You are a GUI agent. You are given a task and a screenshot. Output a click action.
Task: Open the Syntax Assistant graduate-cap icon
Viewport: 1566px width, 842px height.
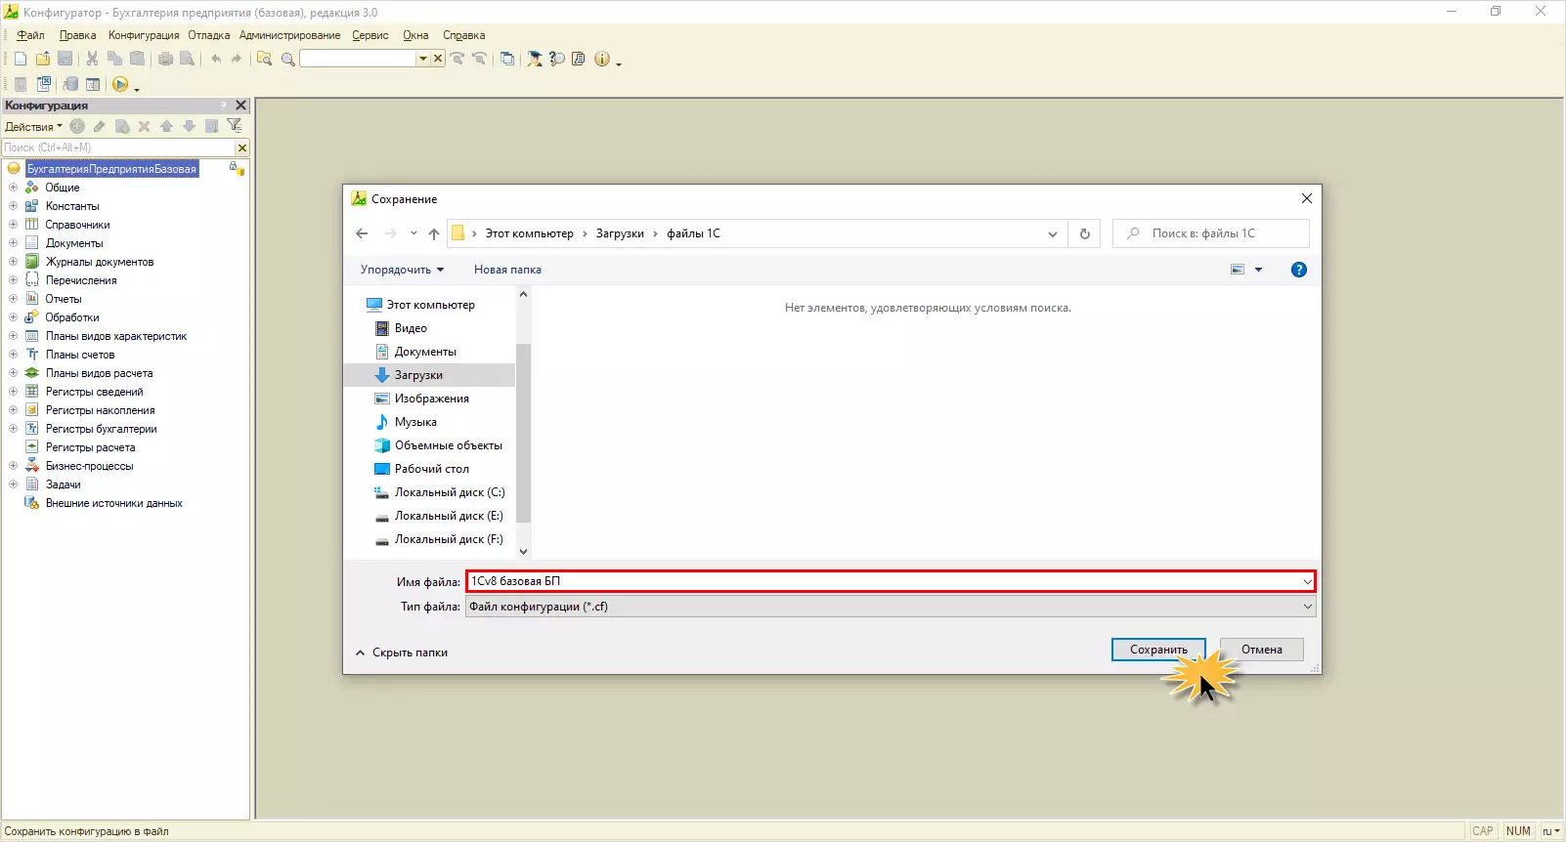(x=535, y=59)
